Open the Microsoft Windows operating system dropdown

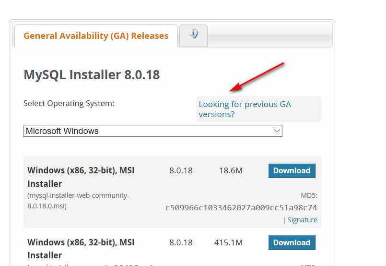[x=152, y=131]
